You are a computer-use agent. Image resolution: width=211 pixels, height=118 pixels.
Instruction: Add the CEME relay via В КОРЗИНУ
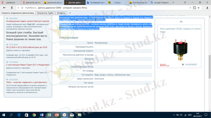pos(189,65)
